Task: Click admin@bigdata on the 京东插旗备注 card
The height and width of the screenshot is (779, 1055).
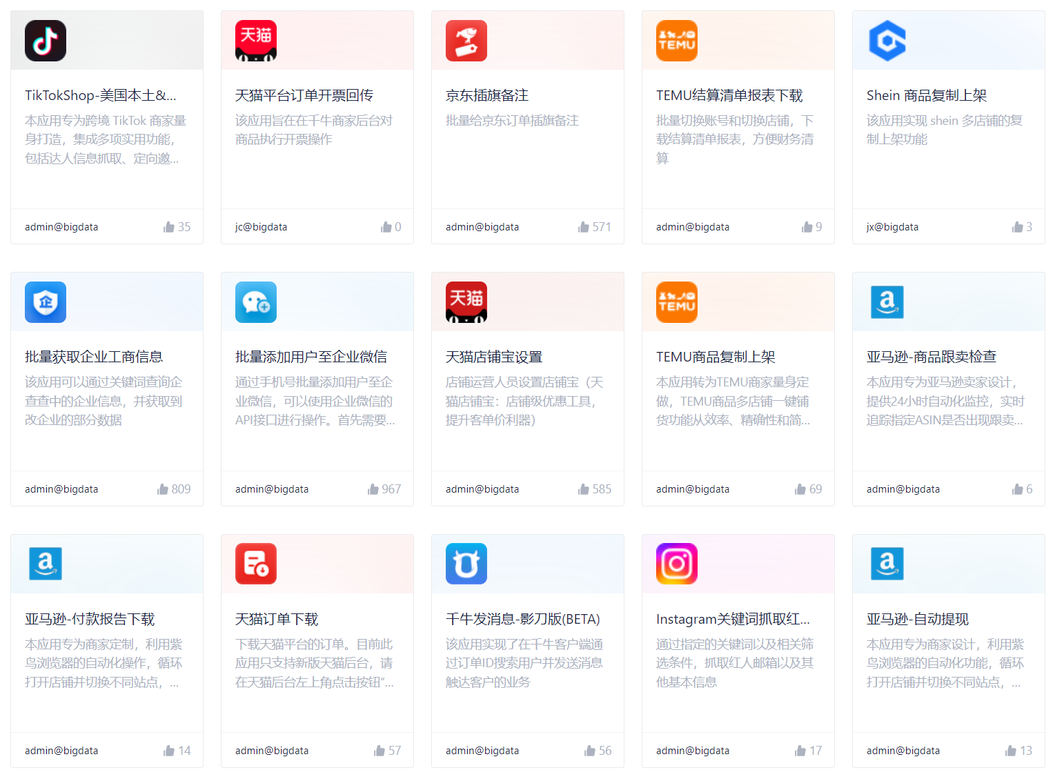Action: click(482, 227)
